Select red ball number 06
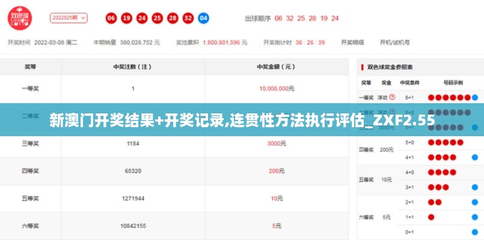 click(x=111, y=18)
